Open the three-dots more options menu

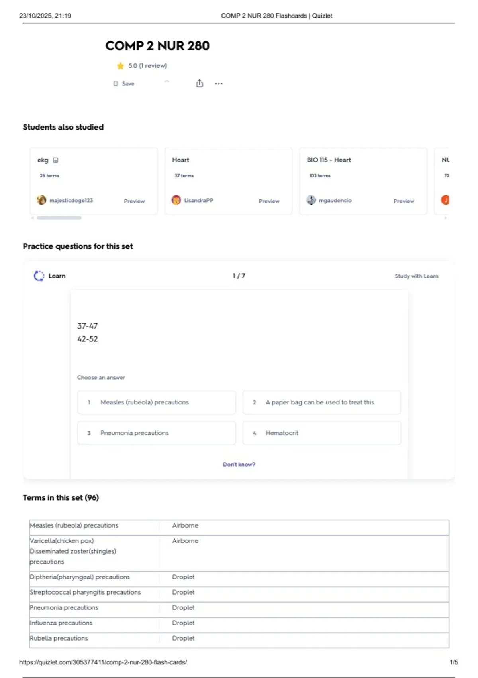coord(219,84)
